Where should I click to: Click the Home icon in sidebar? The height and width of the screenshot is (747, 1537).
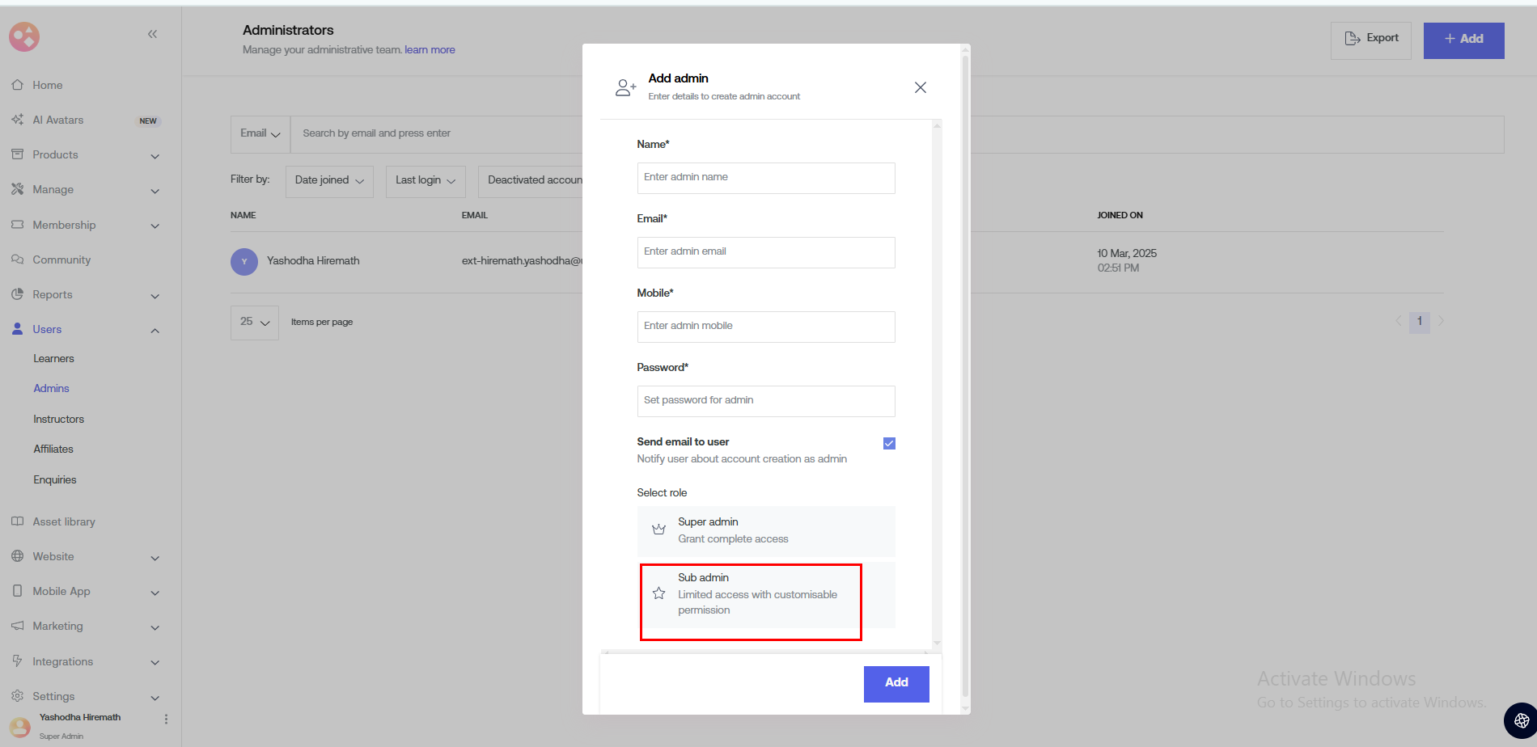(x=17, y=85)
